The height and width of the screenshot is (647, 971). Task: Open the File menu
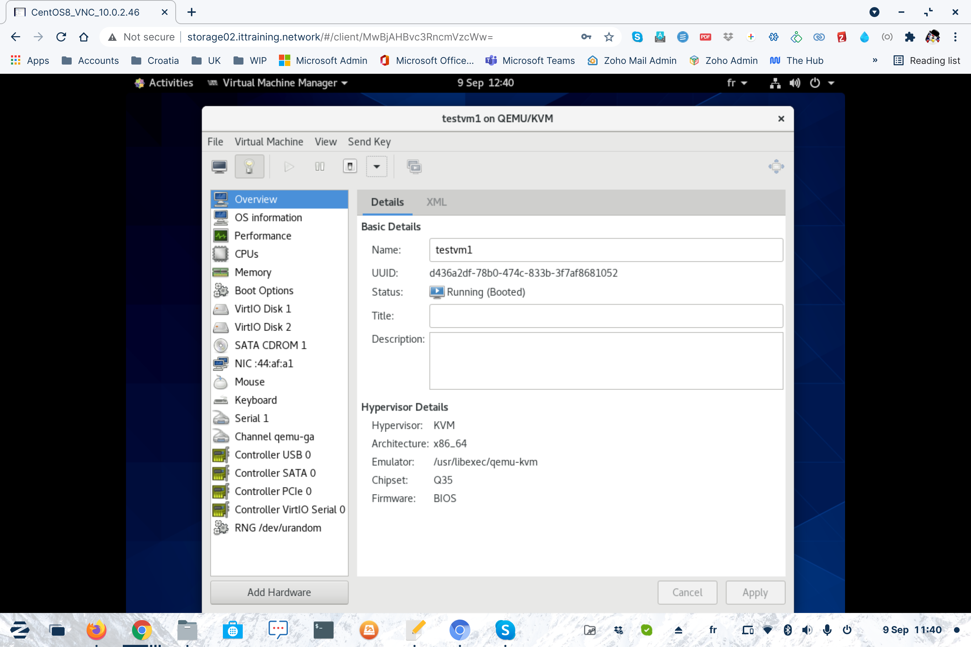tap(215, 142)
